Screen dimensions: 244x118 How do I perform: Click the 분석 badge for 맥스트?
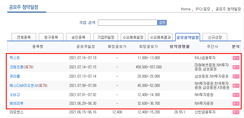point(236,58)
